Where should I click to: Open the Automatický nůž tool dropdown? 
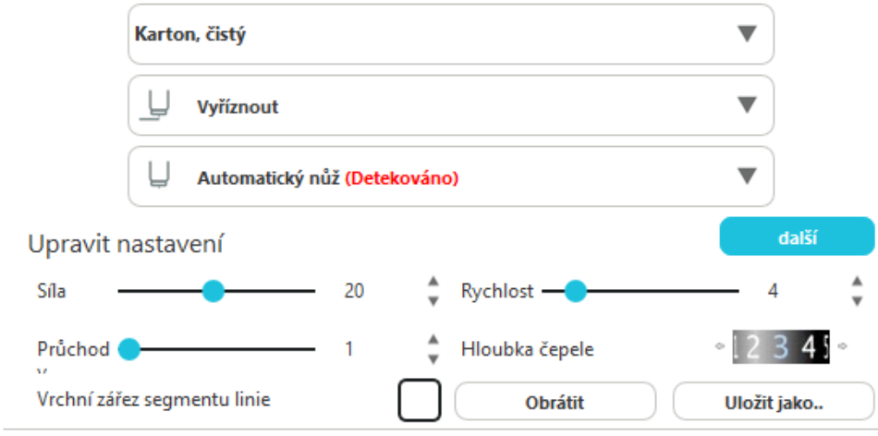point(747,176)
